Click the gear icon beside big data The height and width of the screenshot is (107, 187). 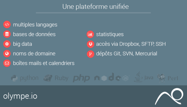pyautogui.click(x=7, y=44)
